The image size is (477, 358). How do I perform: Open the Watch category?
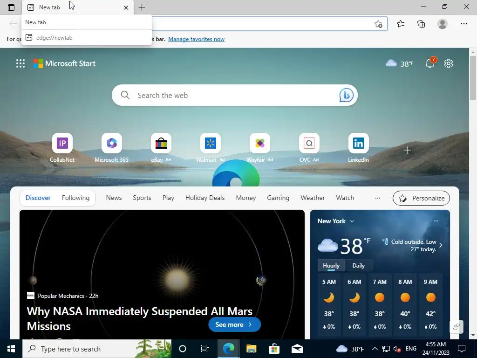click(x=345, y=198)
